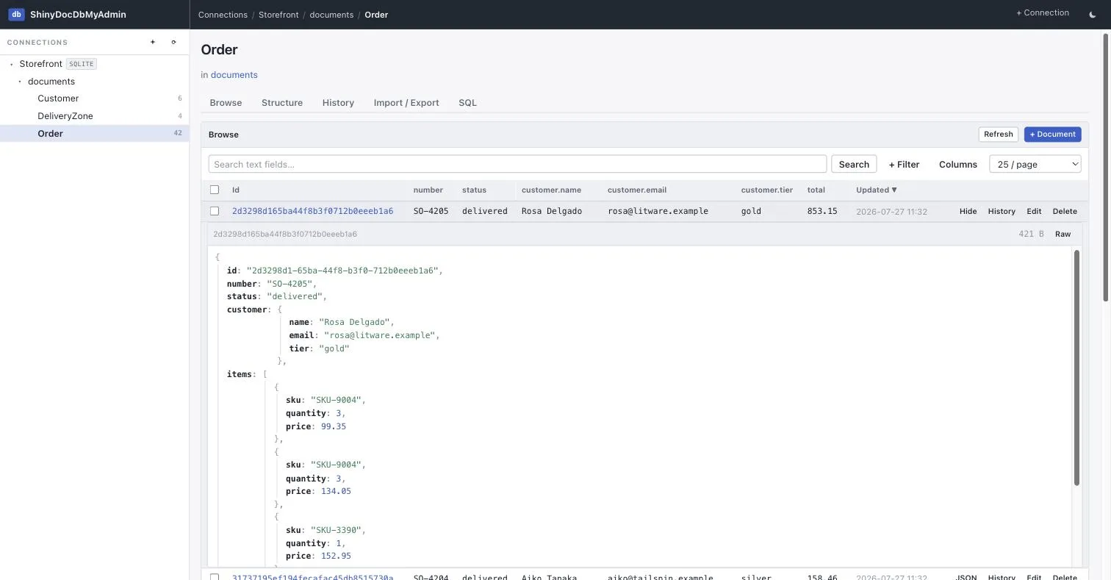Collapse the Storefront connection node

pos(12,64)
